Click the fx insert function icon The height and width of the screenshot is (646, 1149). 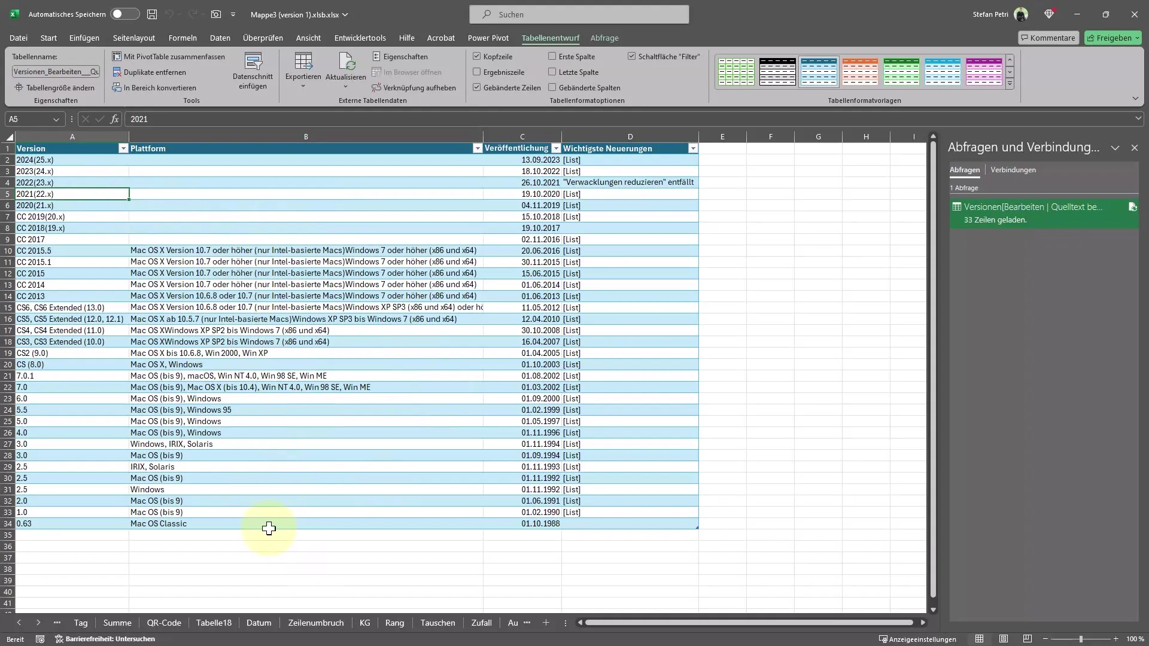click(x=114, y=119)
